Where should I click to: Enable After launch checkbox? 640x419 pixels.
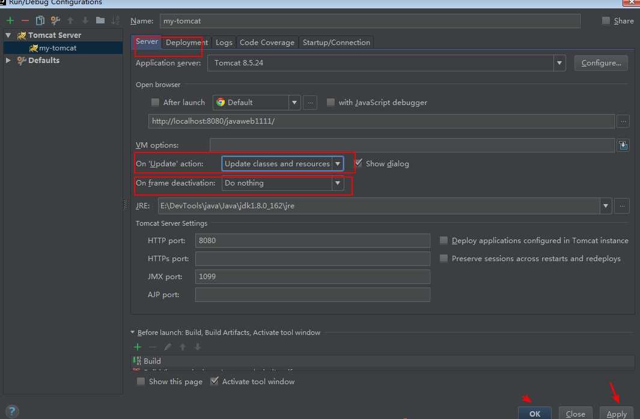(x=155, y=102)
